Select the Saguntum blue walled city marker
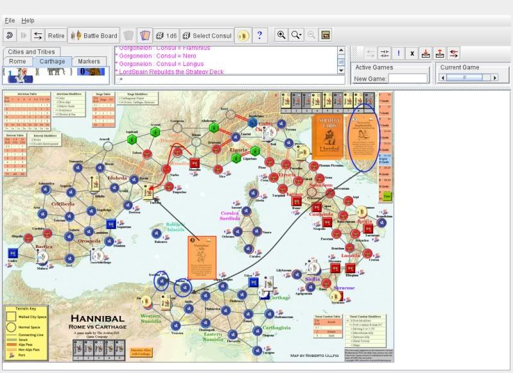 tap(111, 224)
